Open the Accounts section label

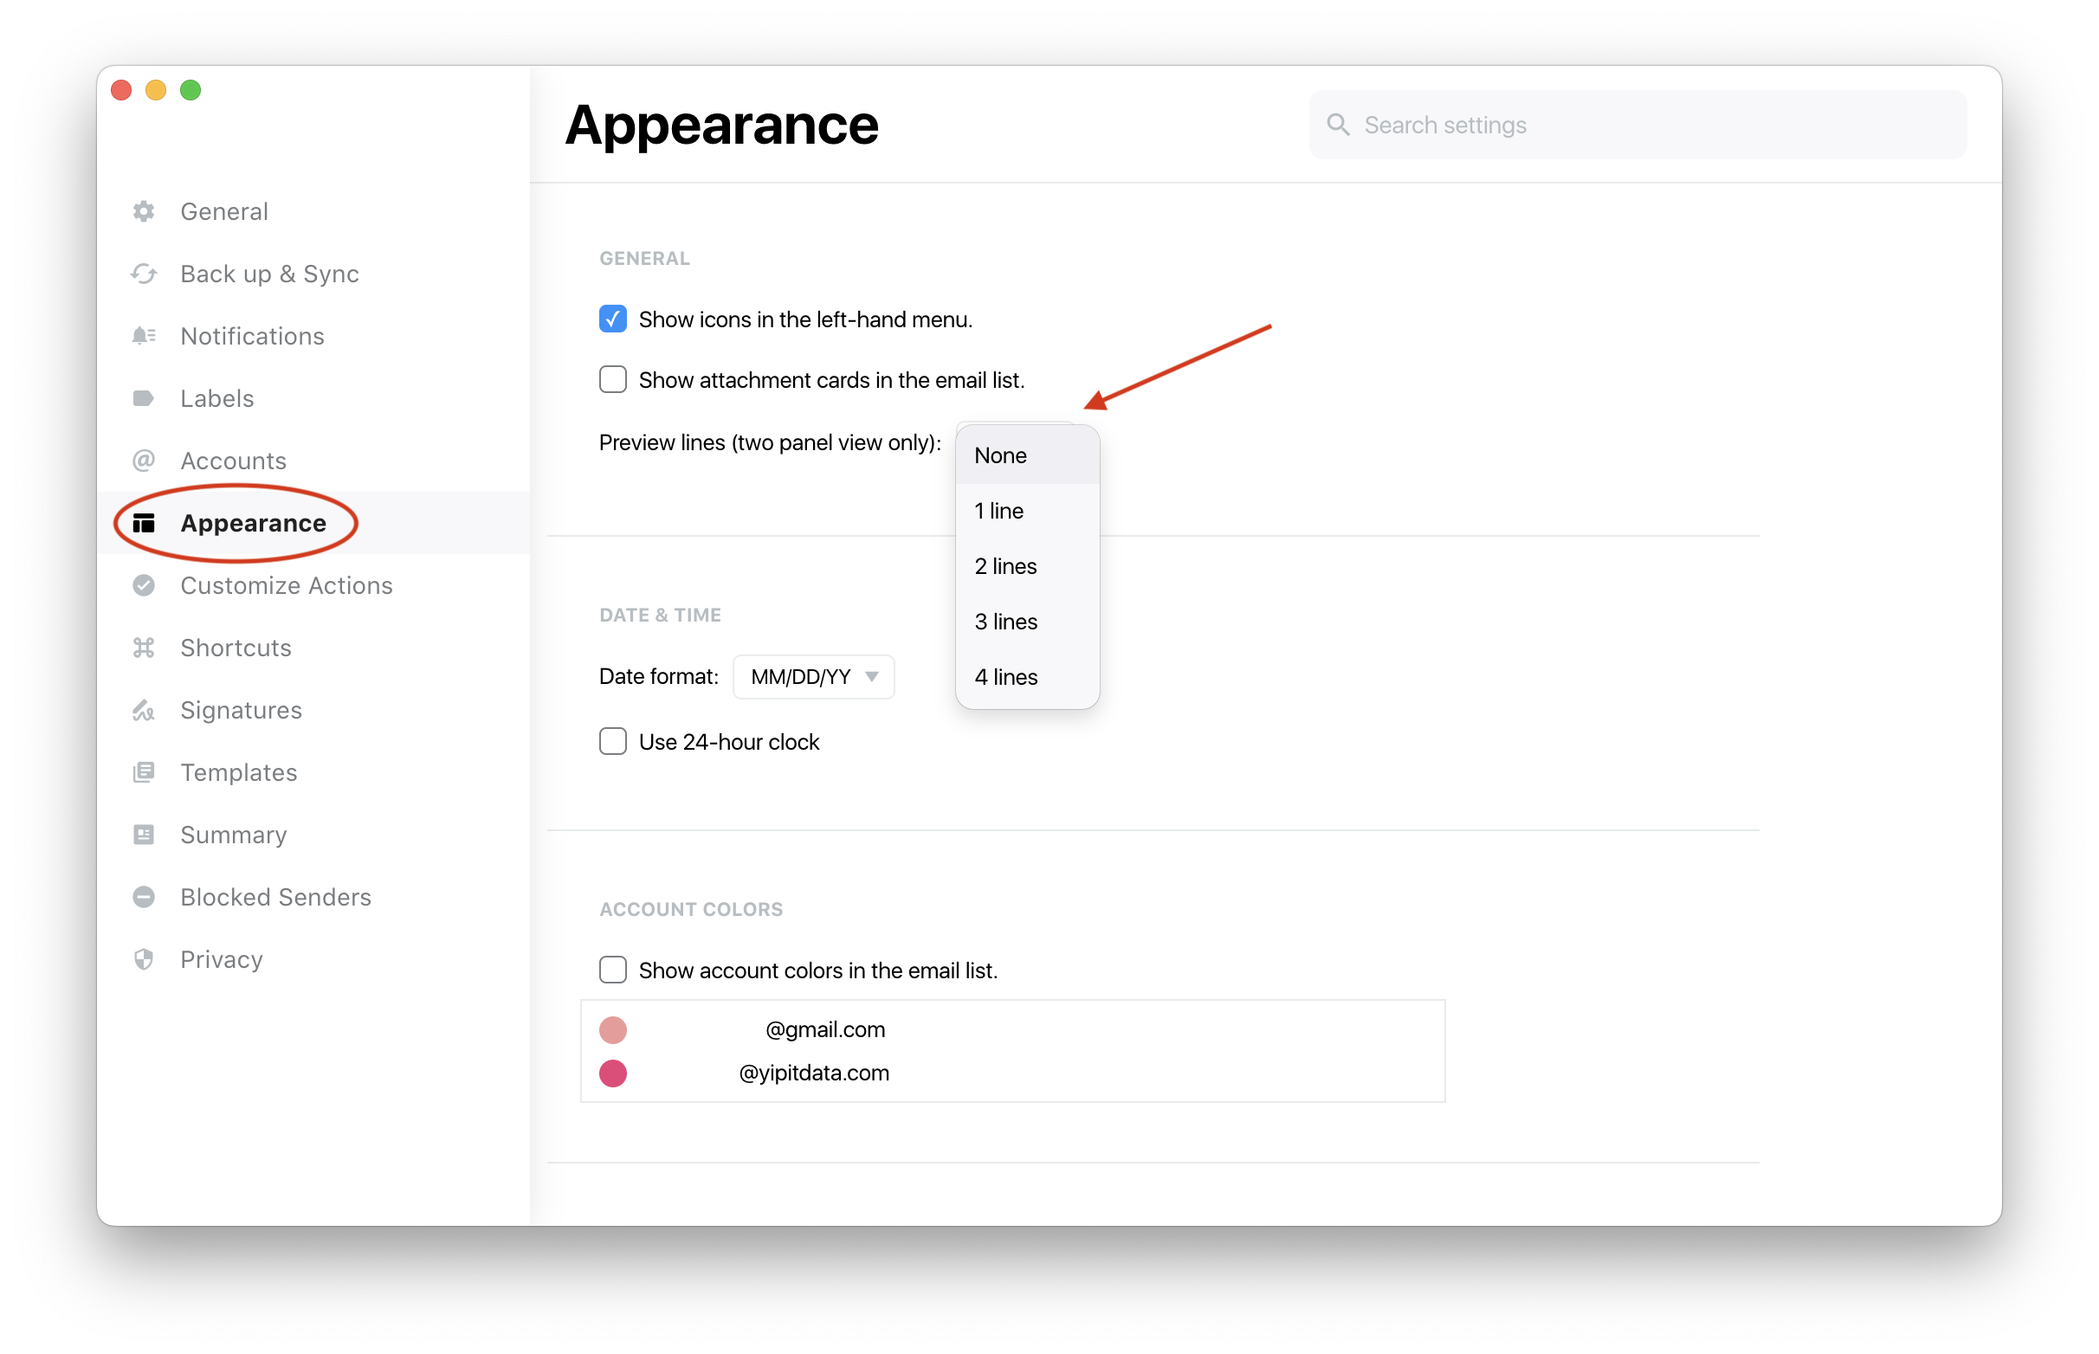click(233, 461)
